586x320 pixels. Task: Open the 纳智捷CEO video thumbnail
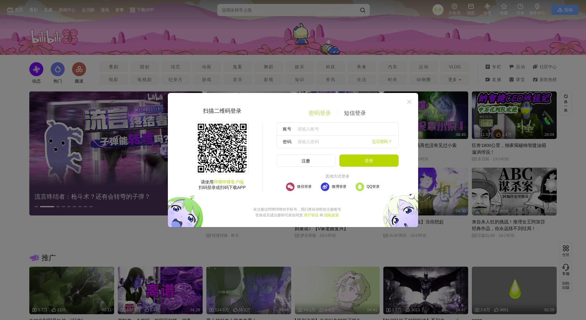pyautogui.click(x=514, y=115)
